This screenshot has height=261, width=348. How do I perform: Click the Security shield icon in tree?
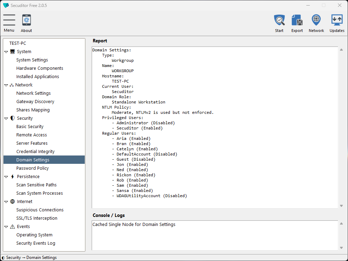pyautogui.click(x=13, y=118)
